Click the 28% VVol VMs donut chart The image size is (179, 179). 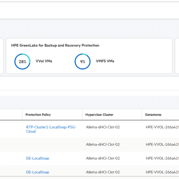[x=22, y=62]
